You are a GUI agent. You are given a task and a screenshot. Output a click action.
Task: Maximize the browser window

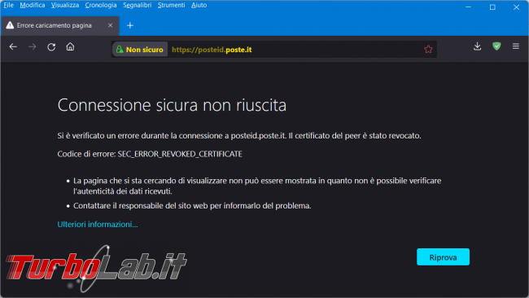click(x=492, y=7)
